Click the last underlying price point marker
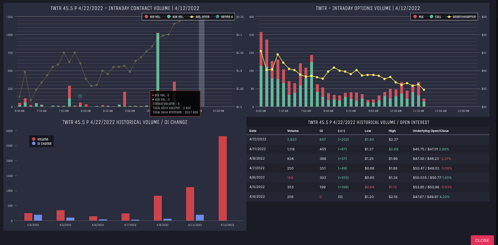This screenshot has width=498, height=245. click(424, 90)
